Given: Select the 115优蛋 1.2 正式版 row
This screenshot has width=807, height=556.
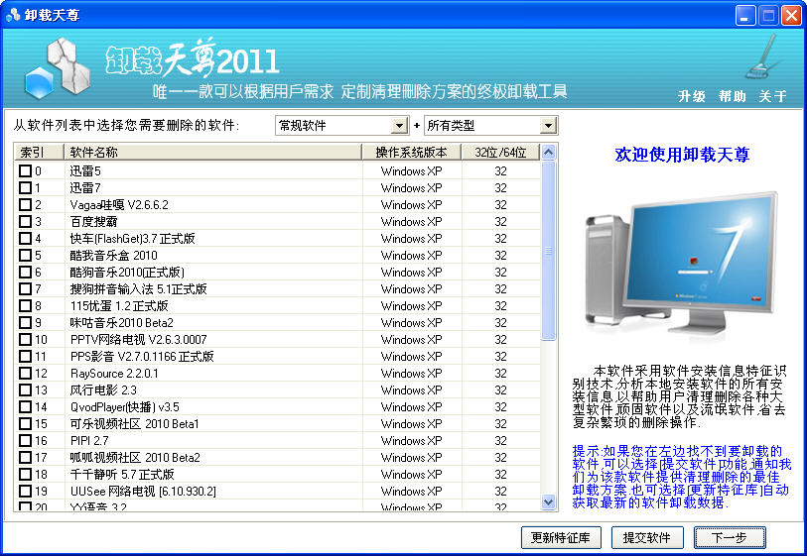Looking at the screenshot, I should click(x=278, y=305).
